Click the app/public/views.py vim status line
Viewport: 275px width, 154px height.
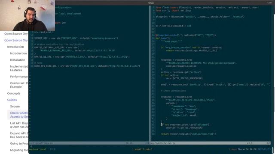click(211, 143)
